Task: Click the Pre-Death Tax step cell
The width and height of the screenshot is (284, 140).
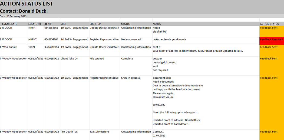Action: pos(69,132)
